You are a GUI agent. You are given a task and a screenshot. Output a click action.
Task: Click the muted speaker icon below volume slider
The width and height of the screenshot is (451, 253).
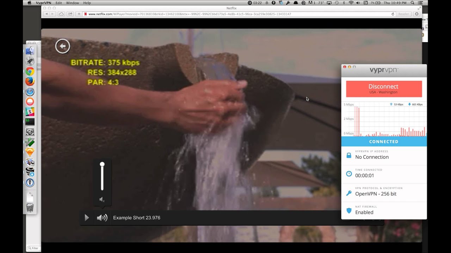[102, 200]
